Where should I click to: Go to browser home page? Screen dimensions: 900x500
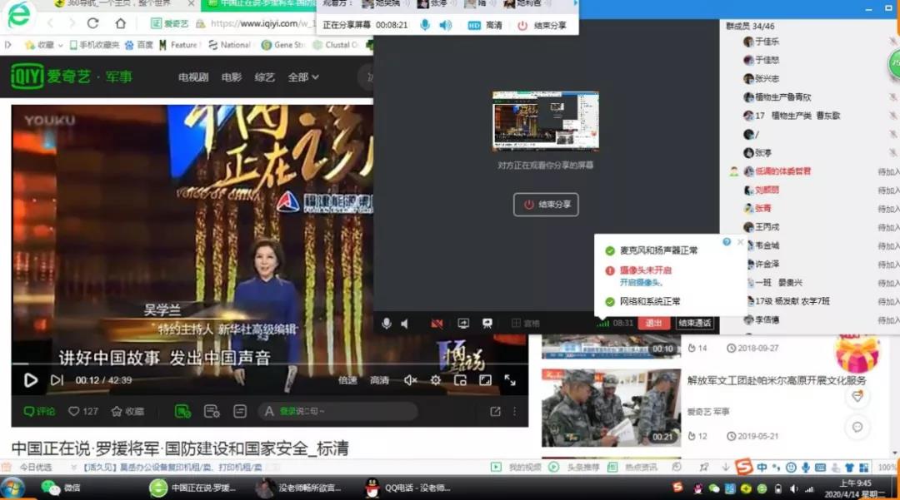click(121, 23)
